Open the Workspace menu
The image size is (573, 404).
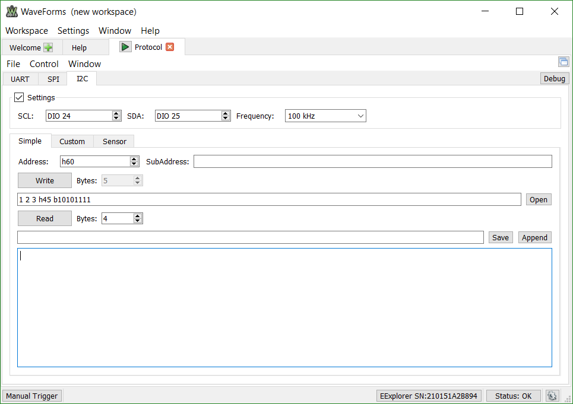(27, 31)
